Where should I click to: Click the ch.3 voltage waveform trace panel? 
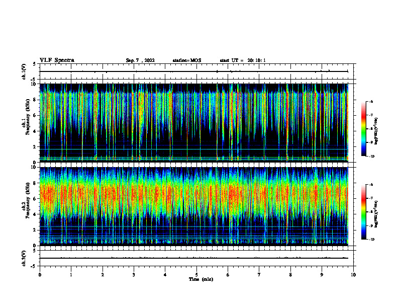[196, 258]
